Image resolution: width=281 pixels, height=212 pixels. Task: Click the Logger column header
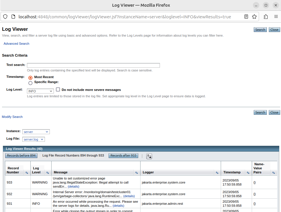tap(148, 172)
